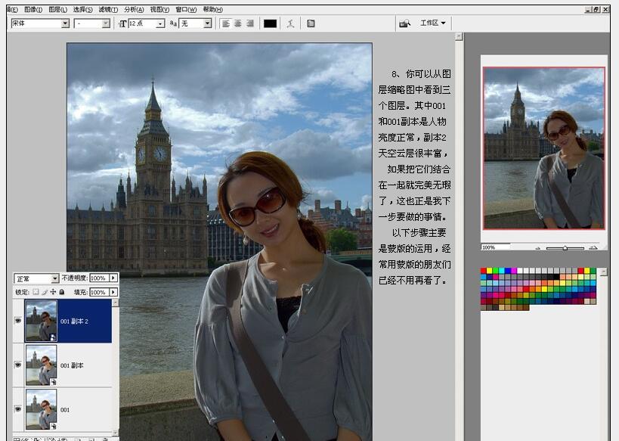Click the create warped text icon

pos(290,23)
